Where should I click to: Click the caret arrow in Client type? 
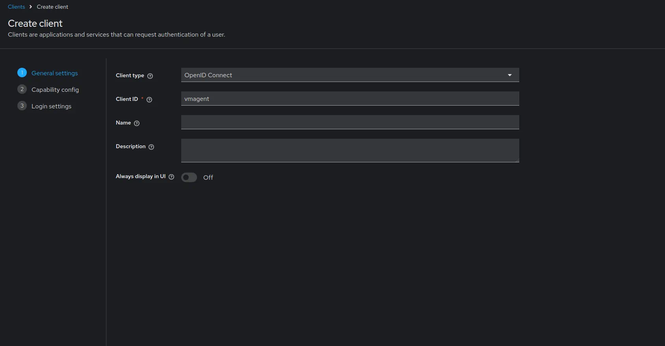(510, 75)
